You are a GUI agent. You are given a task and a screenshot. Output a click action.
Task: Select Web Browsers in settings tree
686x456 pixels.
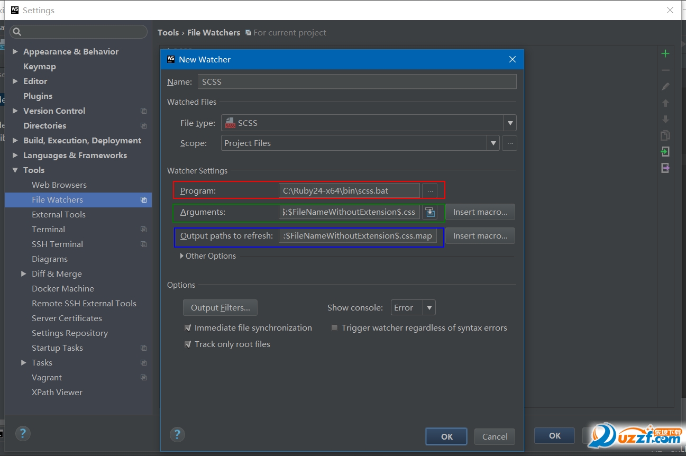click(59, 185)
